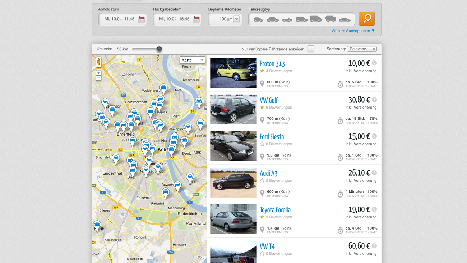Select the convertible vehicle type icon
The height and width of the screenshot is (263, 467).
287,20
